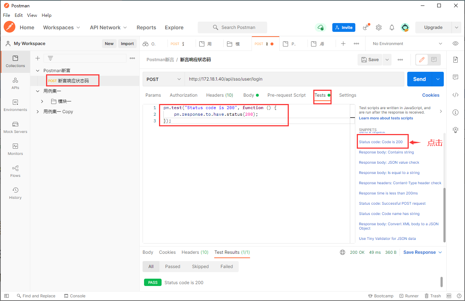Open the notifications bell

(x=392, y=27)
